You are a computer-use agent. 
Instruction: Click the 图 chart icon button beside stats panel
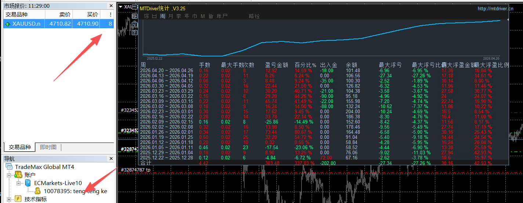pos(135,16)
